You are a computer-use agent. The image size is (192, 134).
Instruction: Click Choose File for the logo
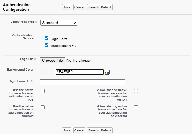pos(52,60)
